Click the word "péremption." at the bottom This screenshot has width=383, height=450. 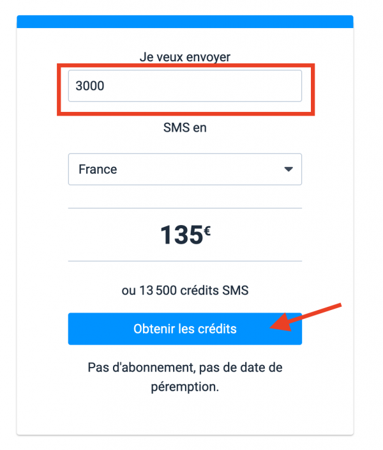[184, 387]
